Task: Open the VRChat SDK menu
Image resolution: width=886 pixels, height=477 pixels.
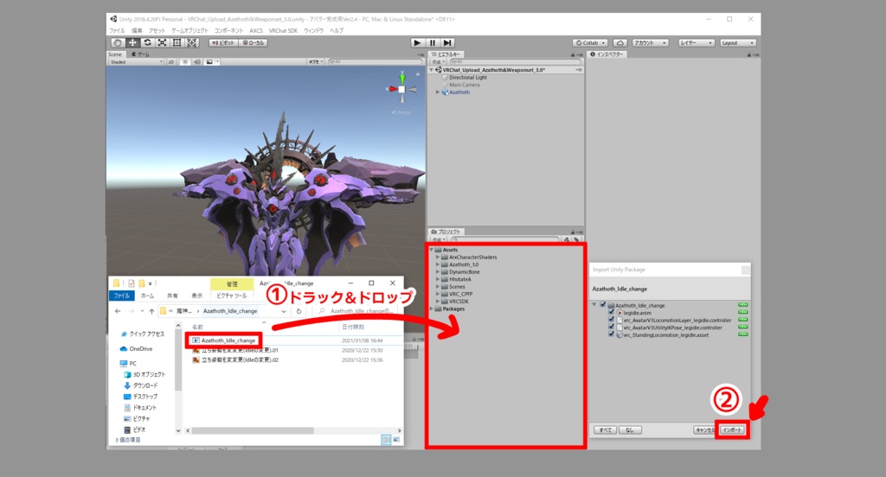Action: 283,30
